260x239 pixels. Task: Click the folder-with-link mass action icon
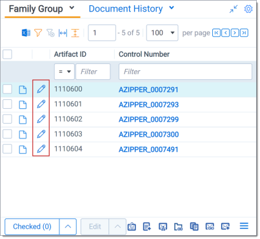178,227
